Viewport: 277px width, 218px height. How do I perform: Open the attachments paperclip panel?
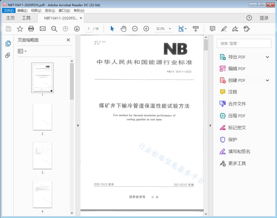click(8, 55)
